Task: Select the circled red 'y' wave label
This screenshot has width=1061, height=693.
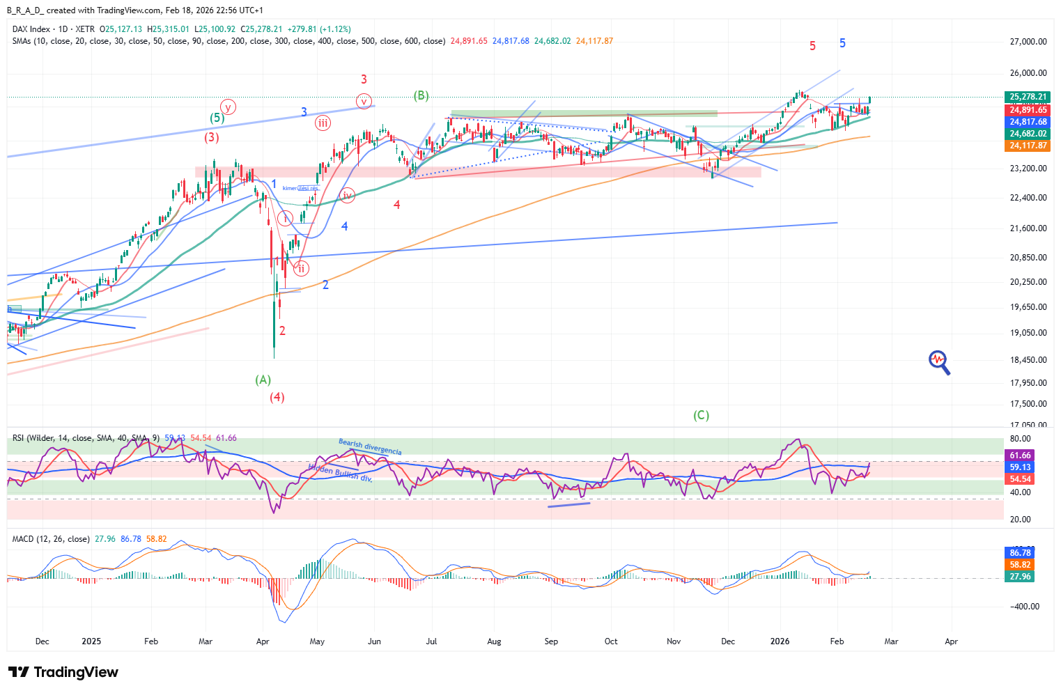Action: pos(229,107)
